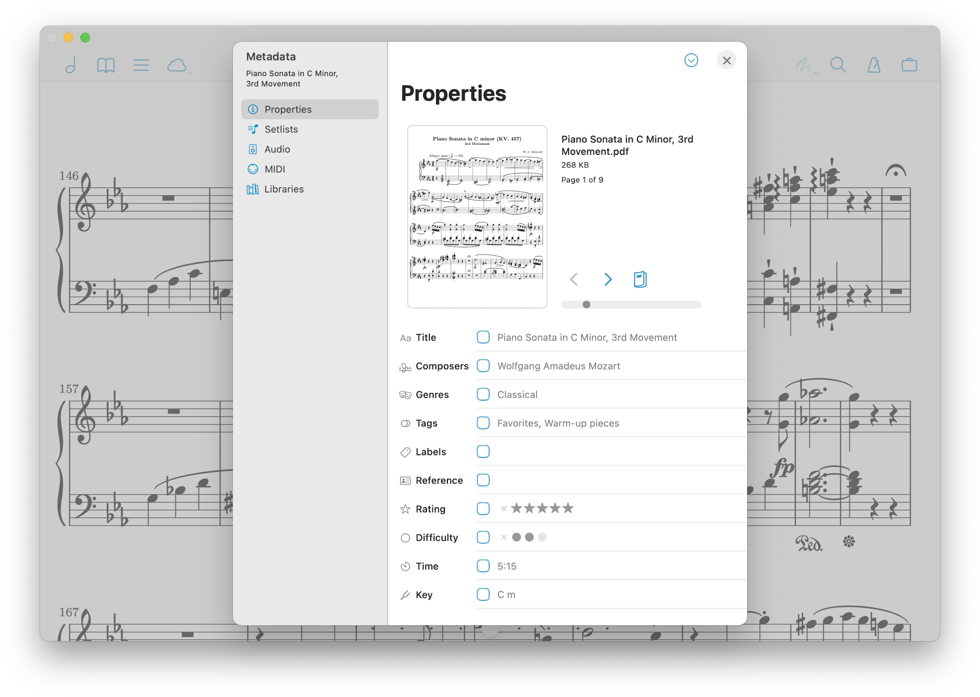Screen dimensions: 980x697
Task: Select Properties in Metadata sidebar
Action: point(310,109)
